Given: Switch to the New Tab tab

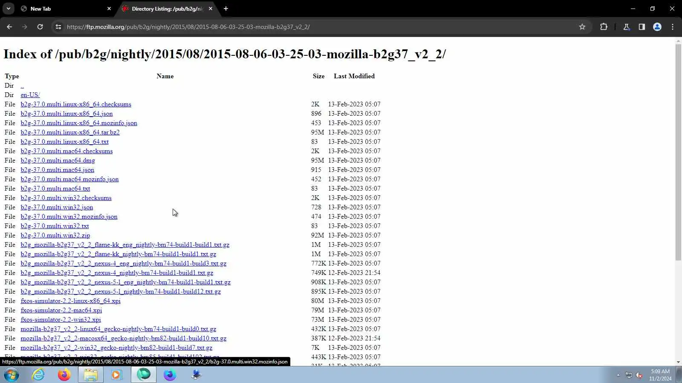Looking at the screenshot, I should (66, 9).
